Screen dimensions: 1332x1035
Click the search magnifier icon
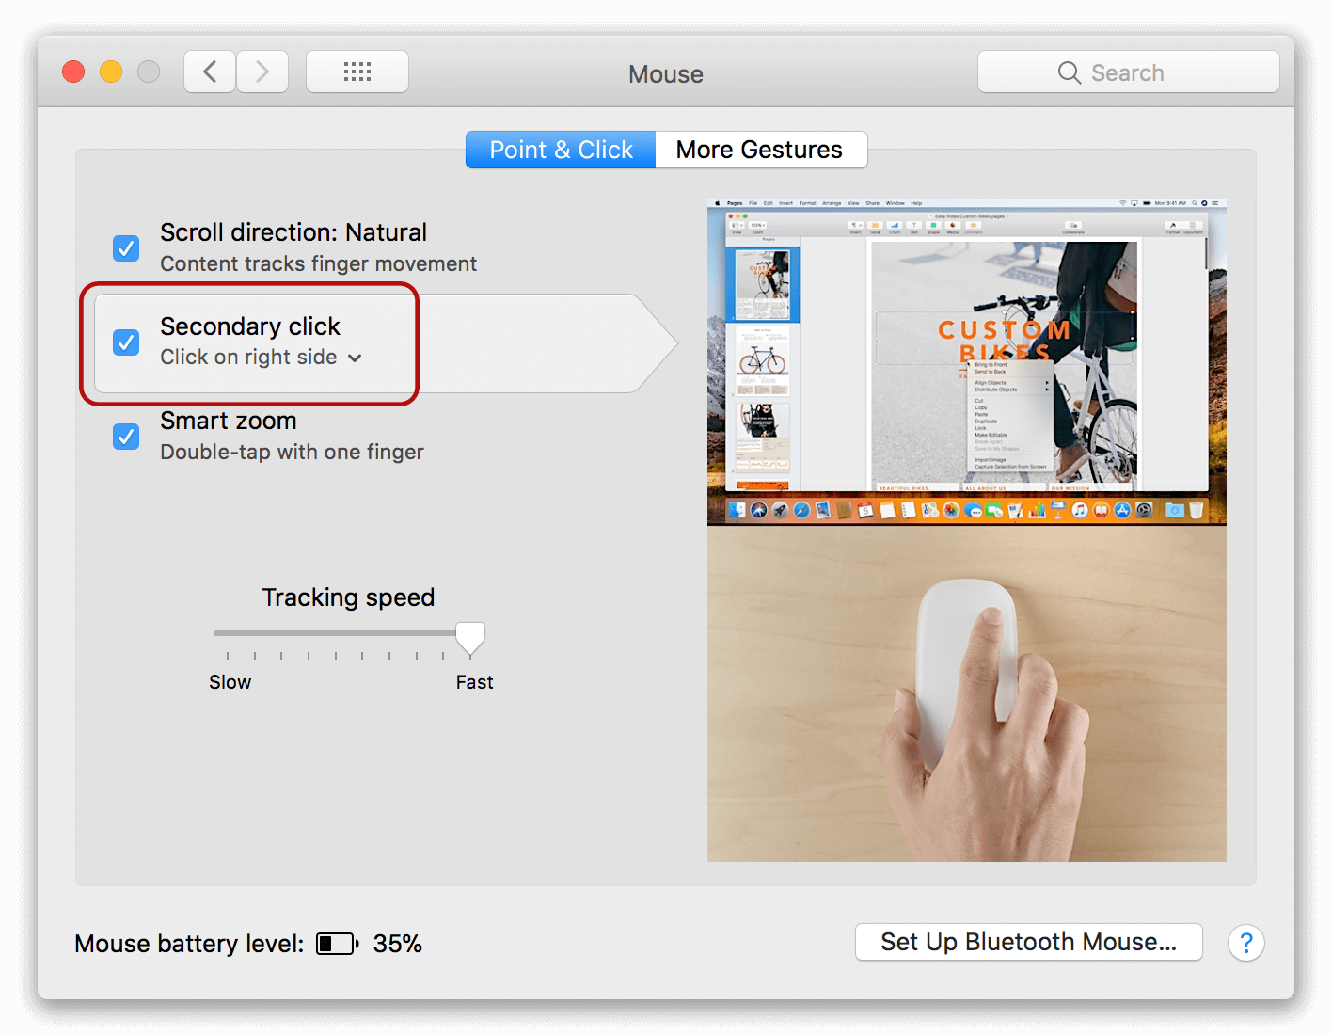coord(1069,72)
